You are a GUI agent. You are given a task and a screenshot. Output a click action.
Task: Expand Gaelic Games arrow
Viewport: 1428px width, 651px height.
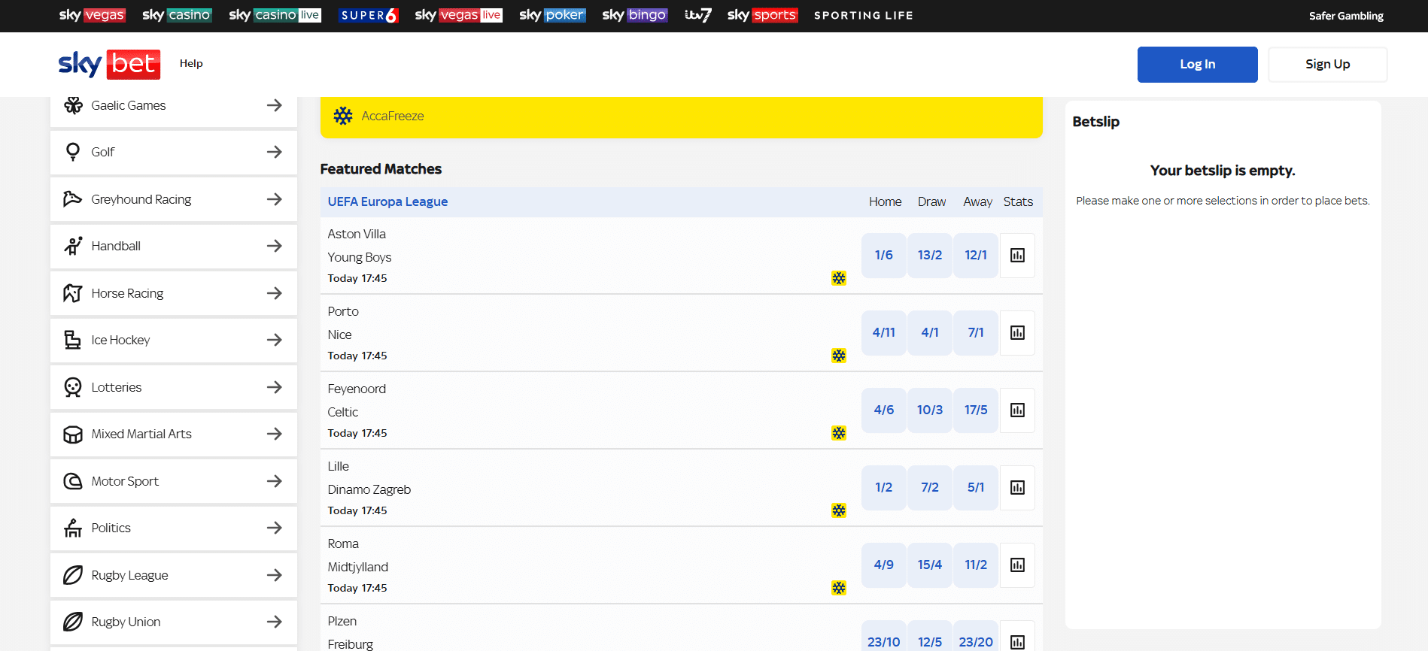pyautogui.click(x=275, y=105)
